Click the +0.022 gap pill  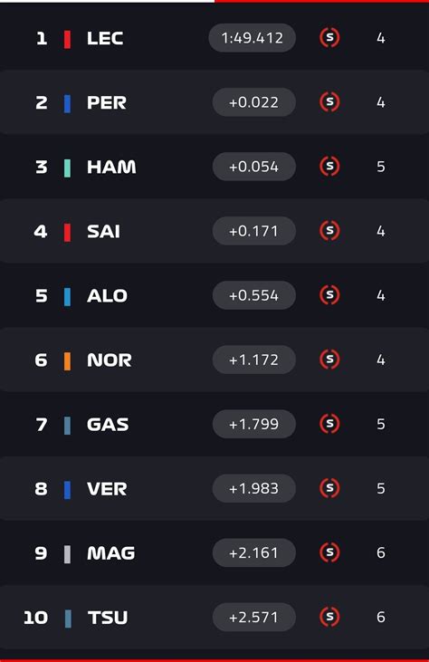[x=254, y=102]
